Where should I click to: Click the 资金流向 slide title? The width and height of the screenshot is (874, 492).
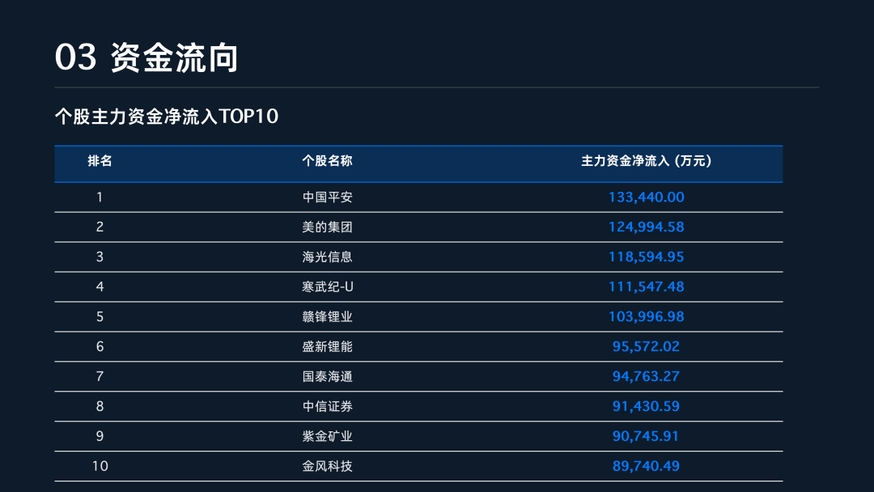tap(146, 57)
